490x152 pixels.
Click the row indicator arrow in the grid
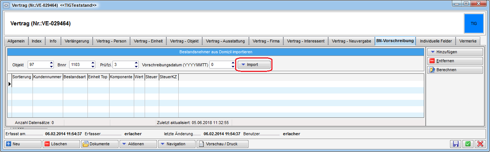click(x=10, y=84)
